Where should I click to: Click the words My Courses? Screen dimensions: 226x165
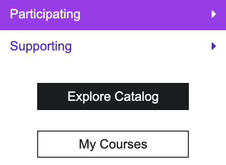(x=113, y=144)
